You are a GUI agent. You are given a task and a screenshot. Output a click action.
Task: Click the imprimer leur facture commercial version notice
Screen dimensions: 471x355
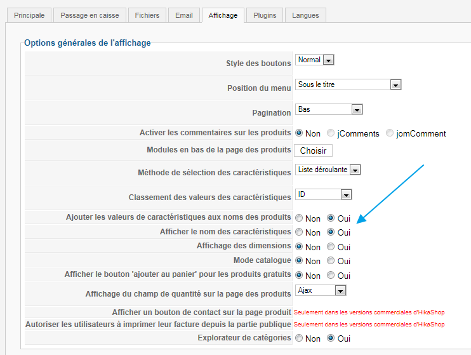369,325
